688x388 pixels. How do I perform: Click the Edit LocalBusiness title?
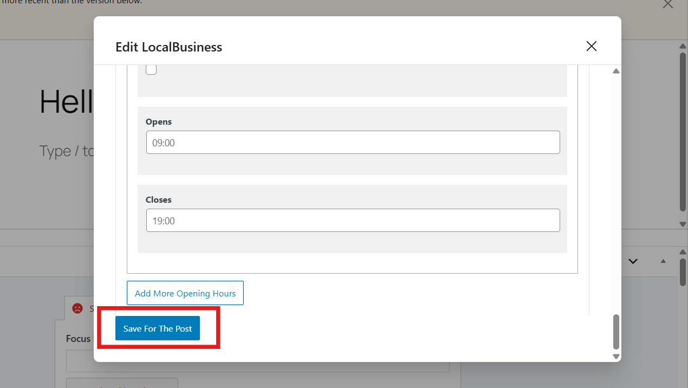click(168, 47)
